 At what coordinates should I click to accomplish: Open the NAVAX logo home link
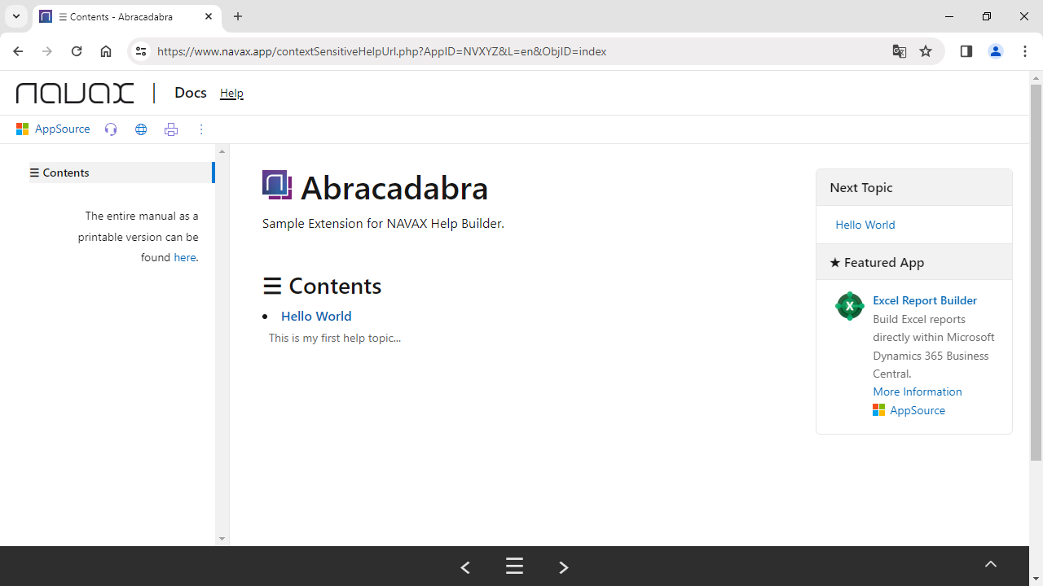pyautogui.click(x=75, y=93)
